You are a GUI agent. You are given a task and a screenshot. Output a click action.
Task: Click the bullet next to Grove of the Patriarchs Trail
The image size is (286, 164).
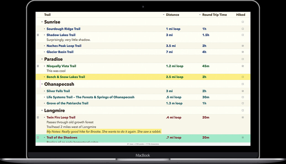[x=44, y=103]
